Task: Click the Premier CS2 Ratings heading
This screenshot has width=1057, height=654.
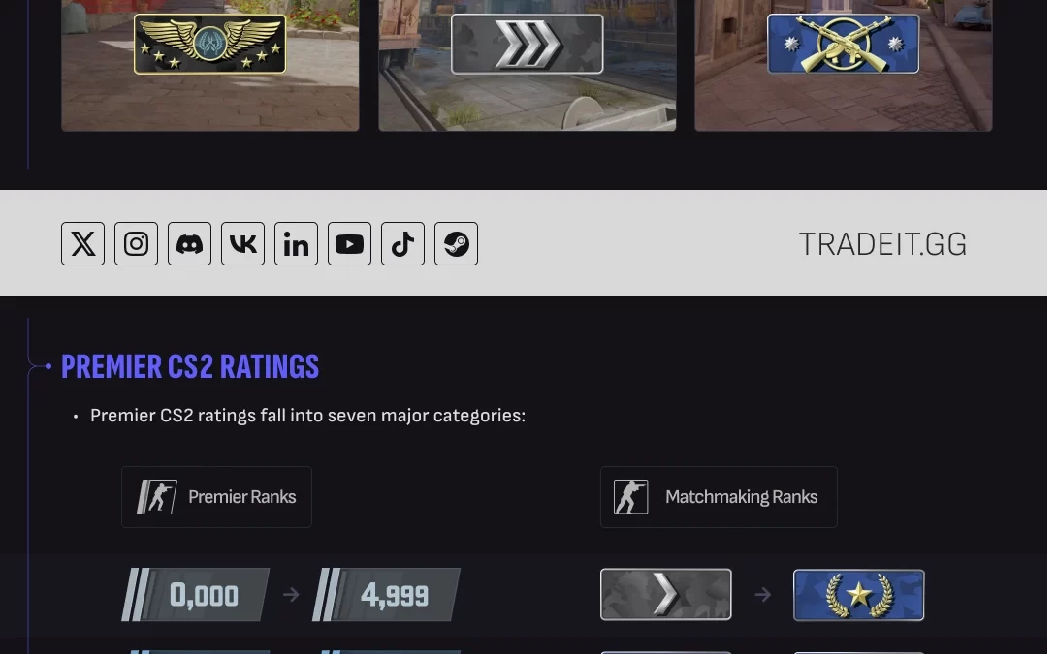Action: (190, 367)
